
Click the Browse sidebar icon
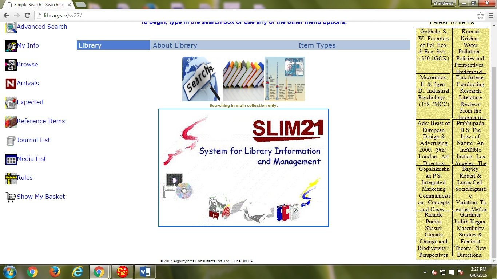(11, 65)
